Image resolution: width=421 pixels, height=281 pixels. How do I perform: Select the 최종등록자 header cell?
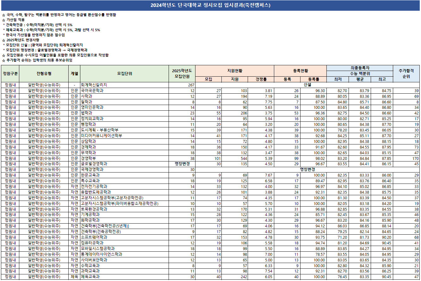(360, 68)
